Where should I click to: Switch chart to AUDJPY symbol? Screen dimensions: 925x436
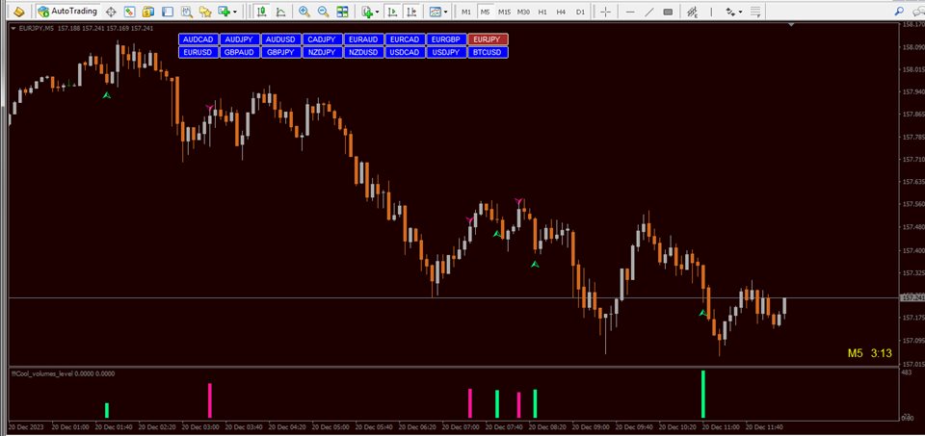click(x=240, y=39)
